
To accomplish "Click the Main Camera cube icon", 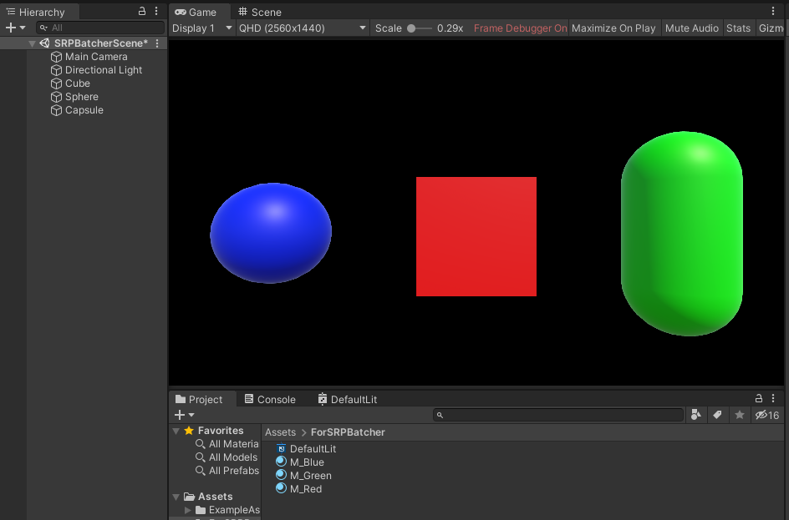I will click(56, 57).
